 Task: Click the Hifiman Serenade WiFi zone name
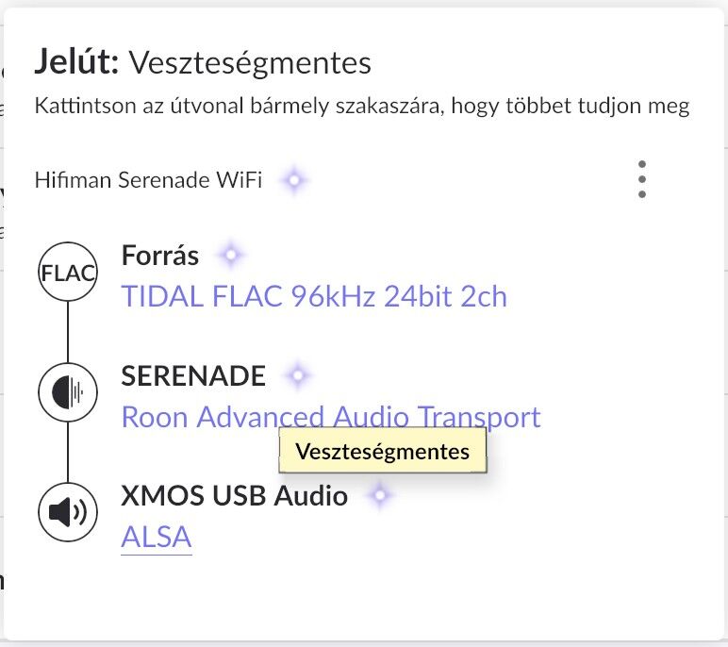(x=148, y=179)
